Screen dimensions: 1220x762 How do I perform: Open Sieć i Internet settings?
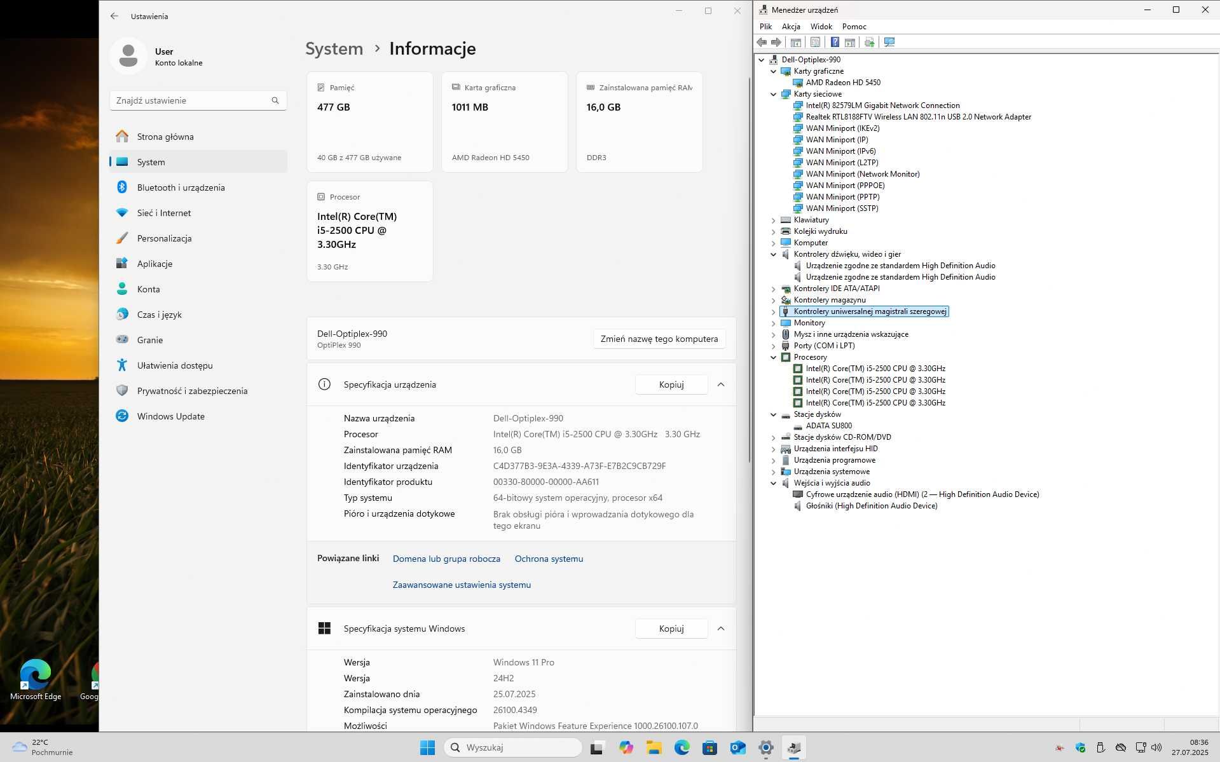(198, 213)
